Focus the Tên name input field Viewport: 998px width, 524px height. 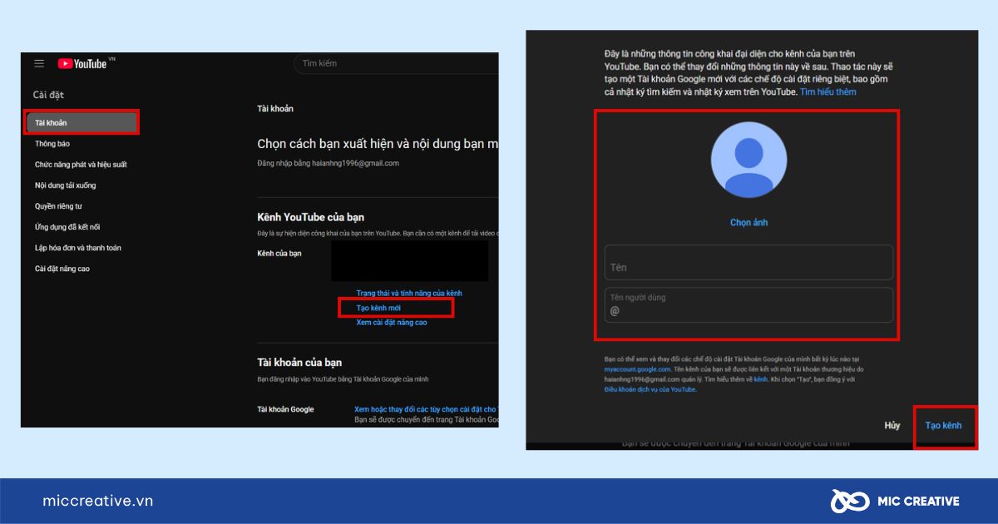click(x=748, y=263)
